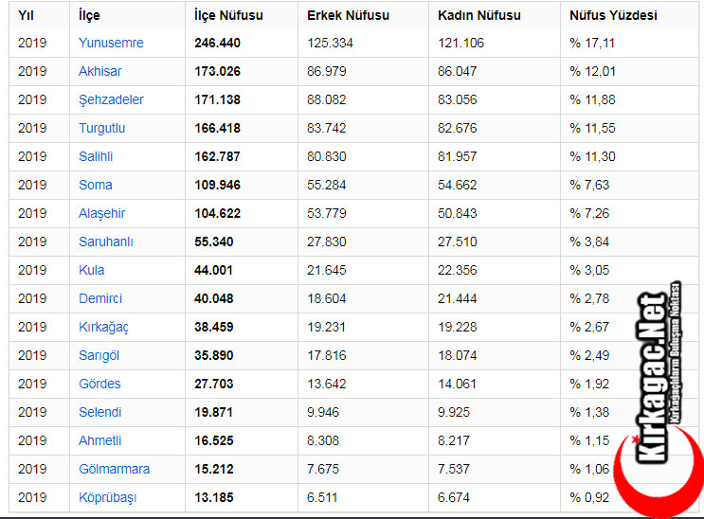This screenshot has width=704, height=519.
Task: Select Saruhanlı population value 55.340
Action: coord(214,242)
